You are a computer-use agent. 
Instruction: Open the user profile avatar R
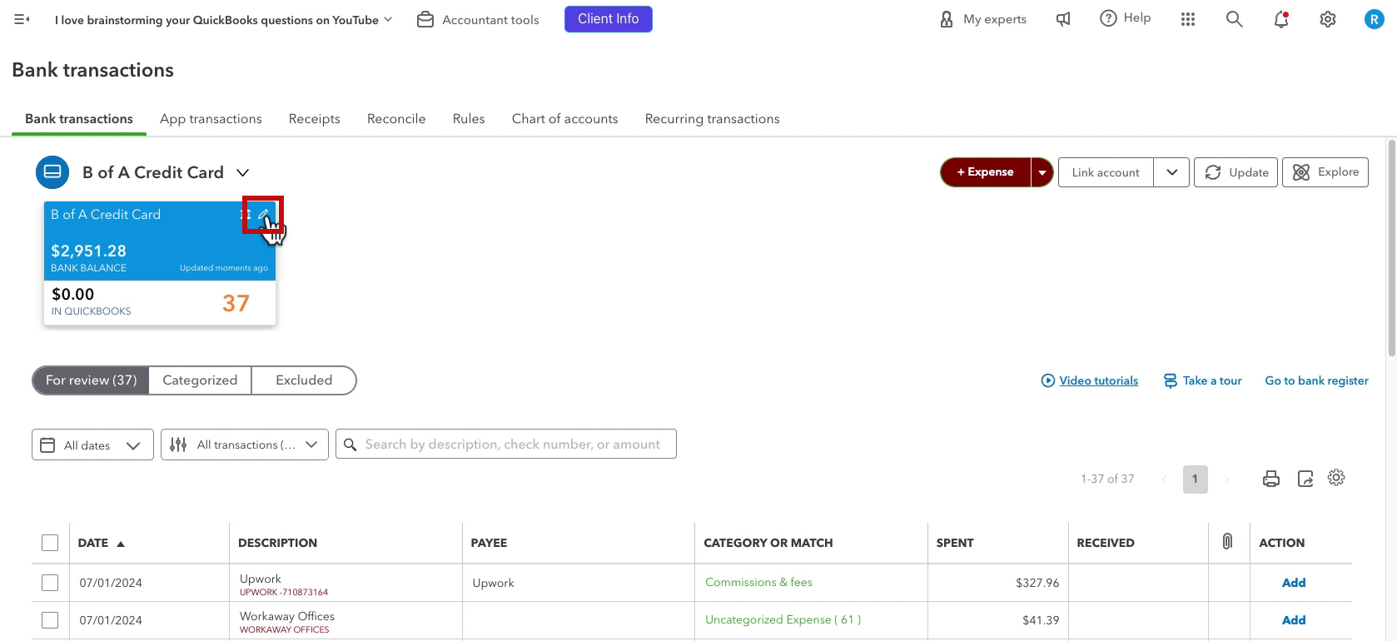[x=1374, y=19]
